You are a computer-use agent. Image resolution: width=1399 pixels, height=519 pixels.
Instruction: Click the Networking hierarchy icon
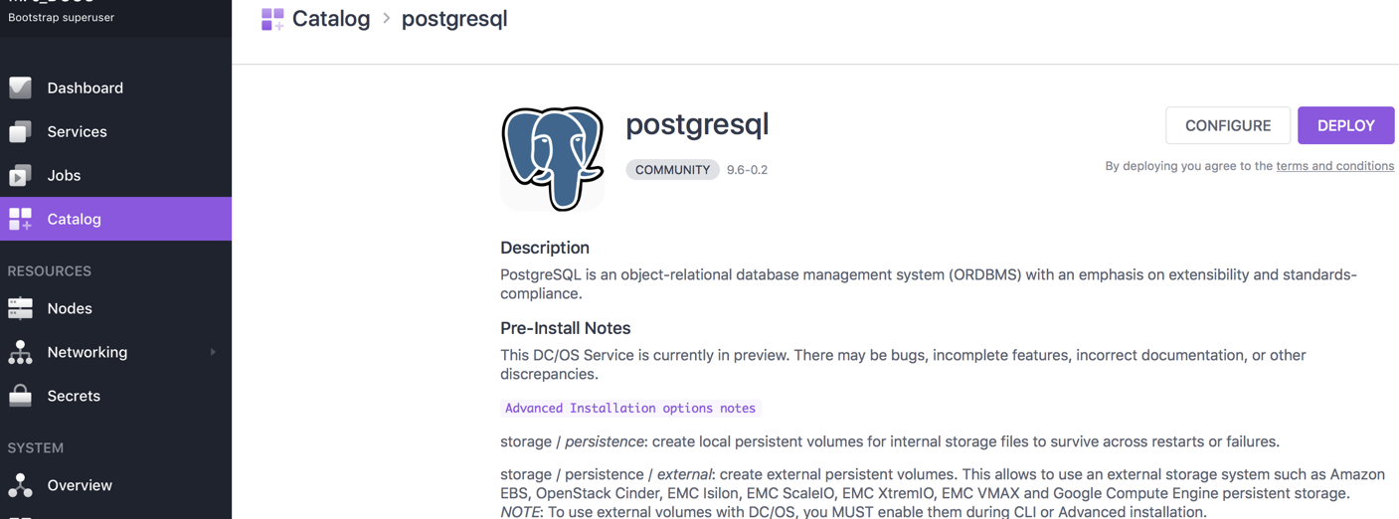click(x=20, y=352)
